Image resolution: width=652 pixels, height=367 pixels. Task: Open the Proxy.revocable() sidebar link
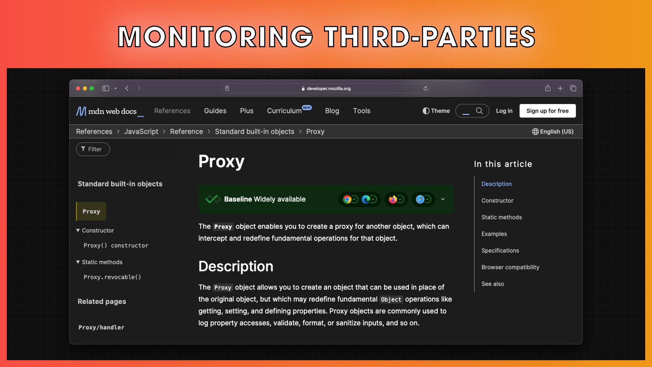tap(112, 277)
